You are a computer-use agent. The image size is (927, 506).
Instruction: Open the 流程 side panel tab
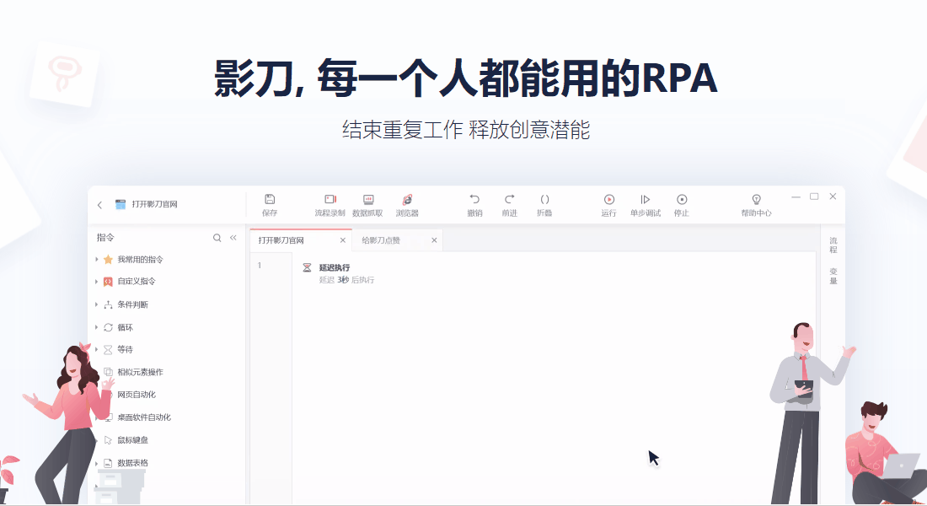(x=833, y=245)
